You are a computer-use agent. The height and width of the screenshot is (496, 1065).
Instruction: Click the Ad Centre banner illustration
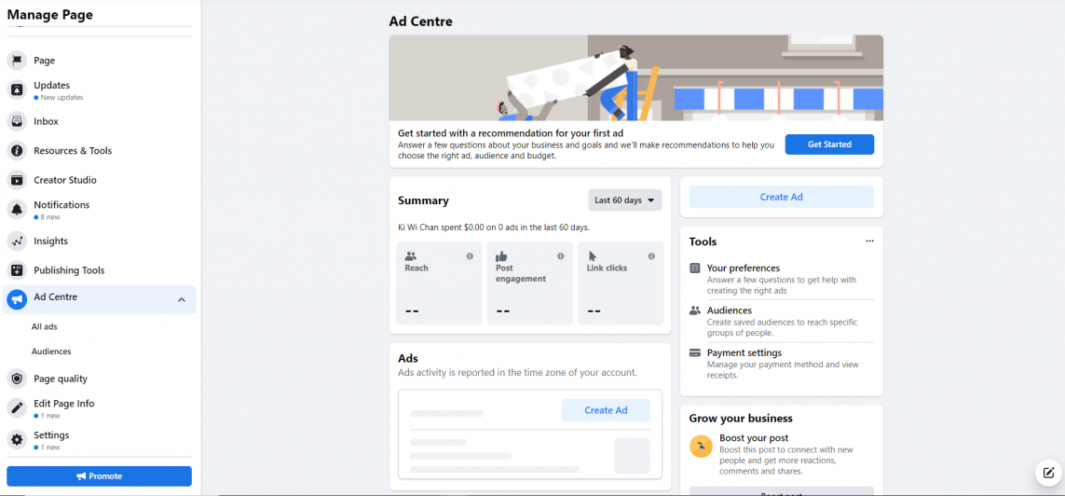tap(635, 78)
